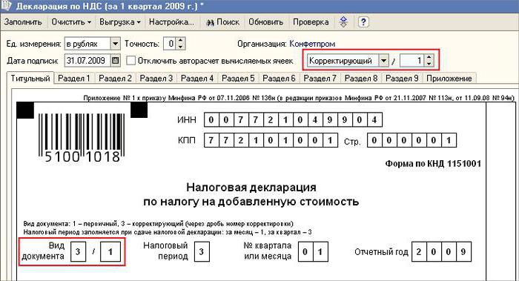This screenshot has width=519, height=281.
Task: Click the 'Заполнить' button
Action: point(23,22)
